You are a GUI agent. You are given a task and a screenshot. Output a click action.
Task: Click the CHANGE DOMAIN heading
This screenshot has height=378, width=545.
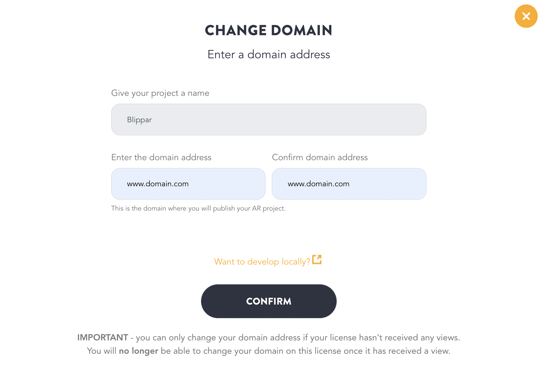pyautogui.click(x=269, y=30)
